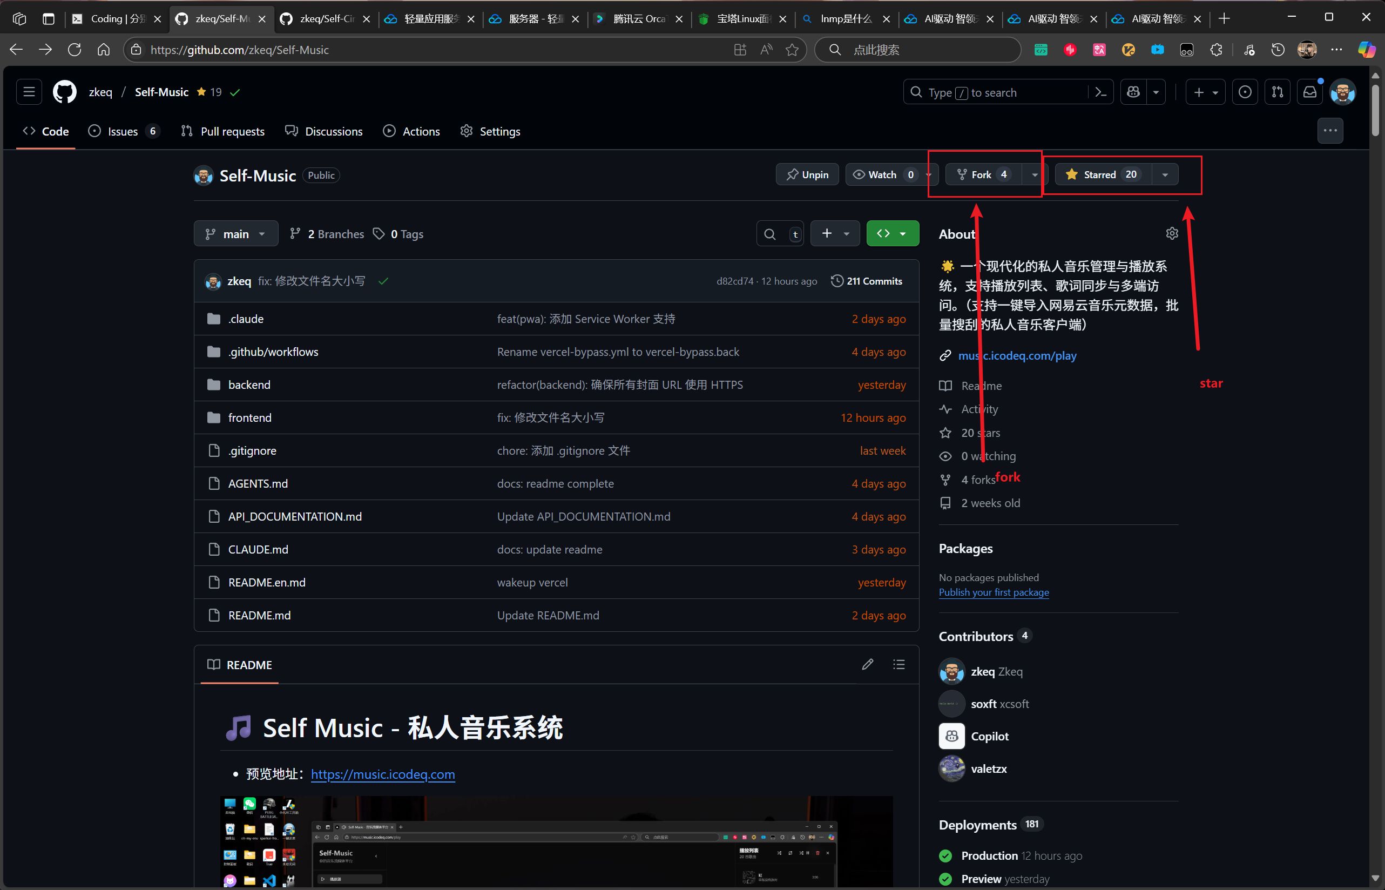Click the browser address bar URL
Viewport: 1385px width, 890px height.
[x=239, y=50]
